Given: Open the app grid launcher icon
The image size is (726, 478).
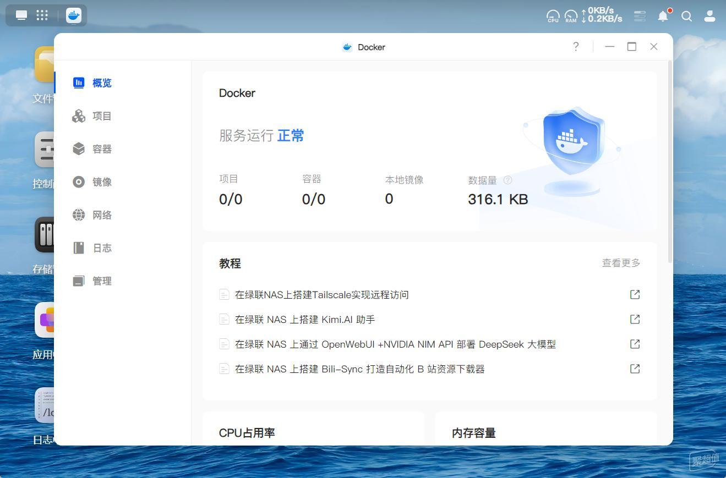Looking at the screenshot, I should (42, 15).
